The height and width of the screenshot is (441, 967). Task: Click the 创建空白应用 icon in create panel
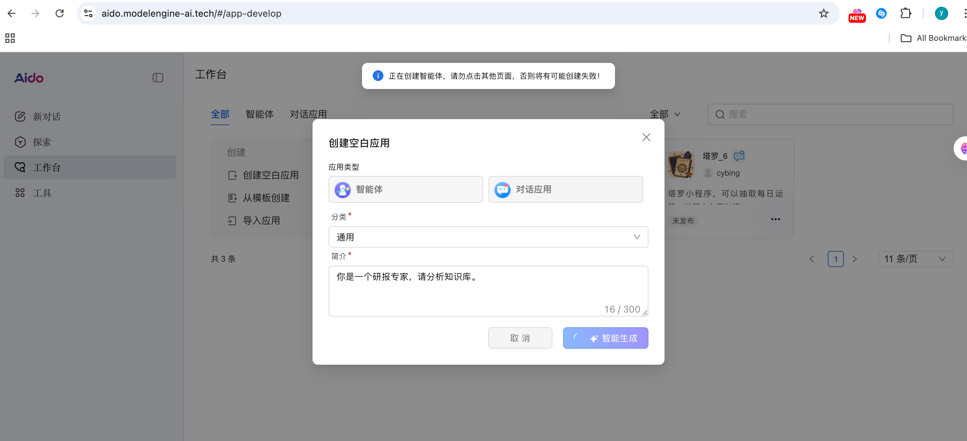pyautogui.click(x=233, y=175)
